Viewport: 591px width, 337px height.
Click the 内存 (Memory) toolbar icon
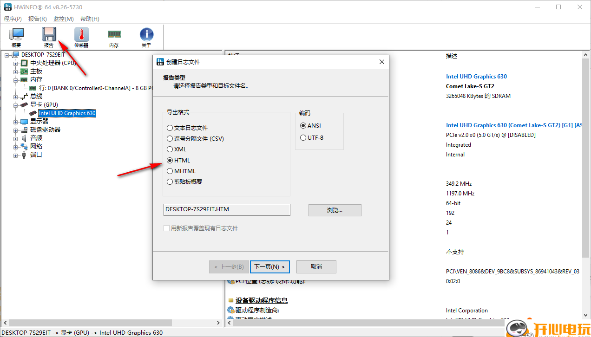(114, 35)
